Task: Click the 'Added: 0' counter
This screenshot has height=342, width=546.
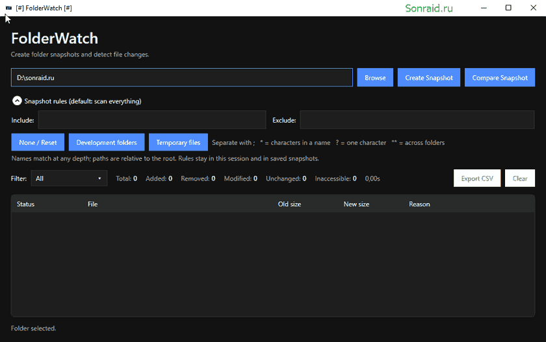Action: pos(159,178)
